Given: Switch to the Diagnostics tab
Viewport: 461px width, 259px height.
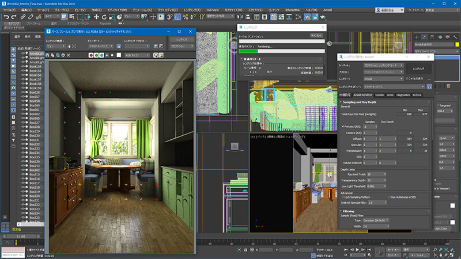Looking at the screenshot, I should pyautogui.click(x=403, y=95).
